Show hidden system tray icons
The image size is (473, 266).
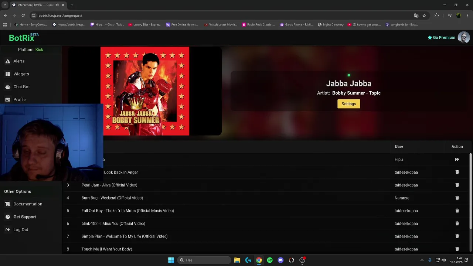pyautogui.click(x=422, y=260)
